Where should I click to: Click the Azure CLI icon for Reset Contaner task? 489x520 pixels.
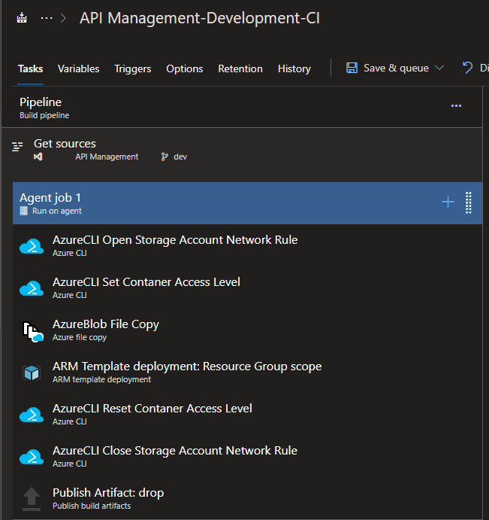32,415
